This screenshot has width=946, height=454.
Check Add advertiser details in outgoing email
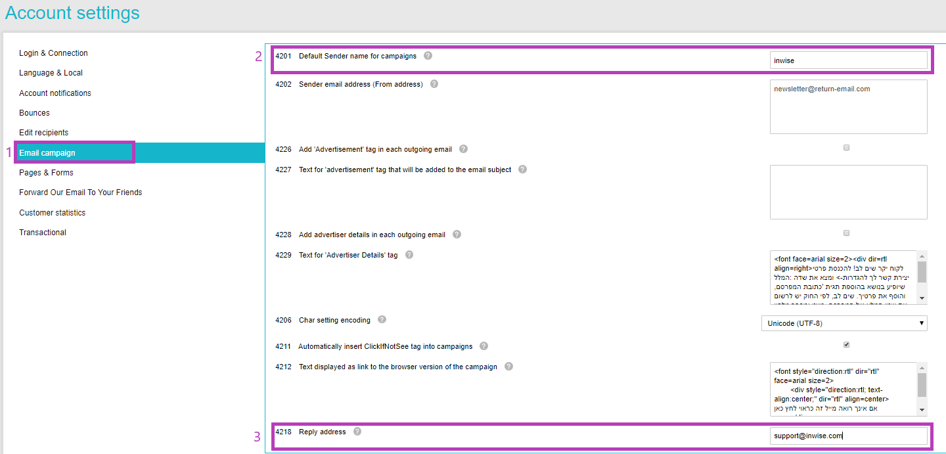(846, 233)
